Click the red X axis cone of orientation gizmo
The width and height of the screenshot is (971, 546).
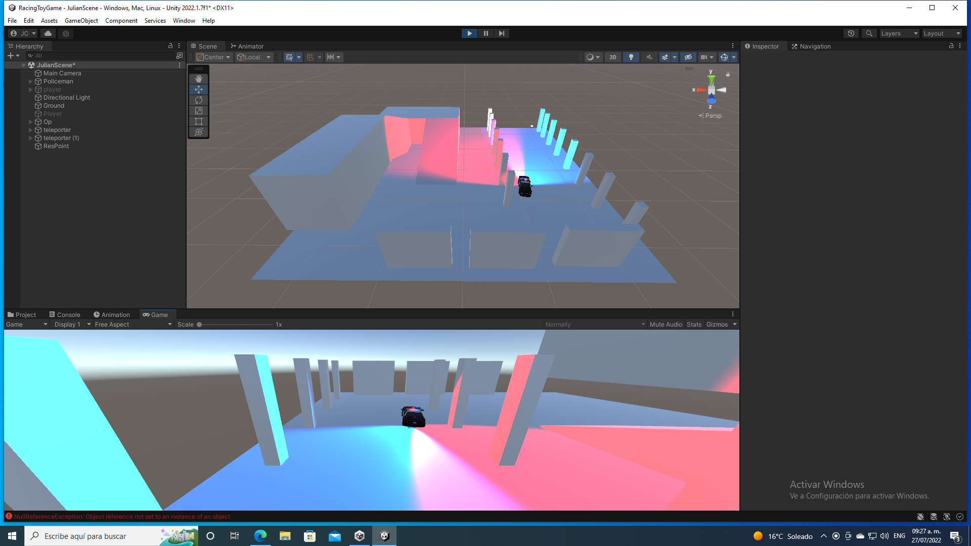[x=701, y=90]
